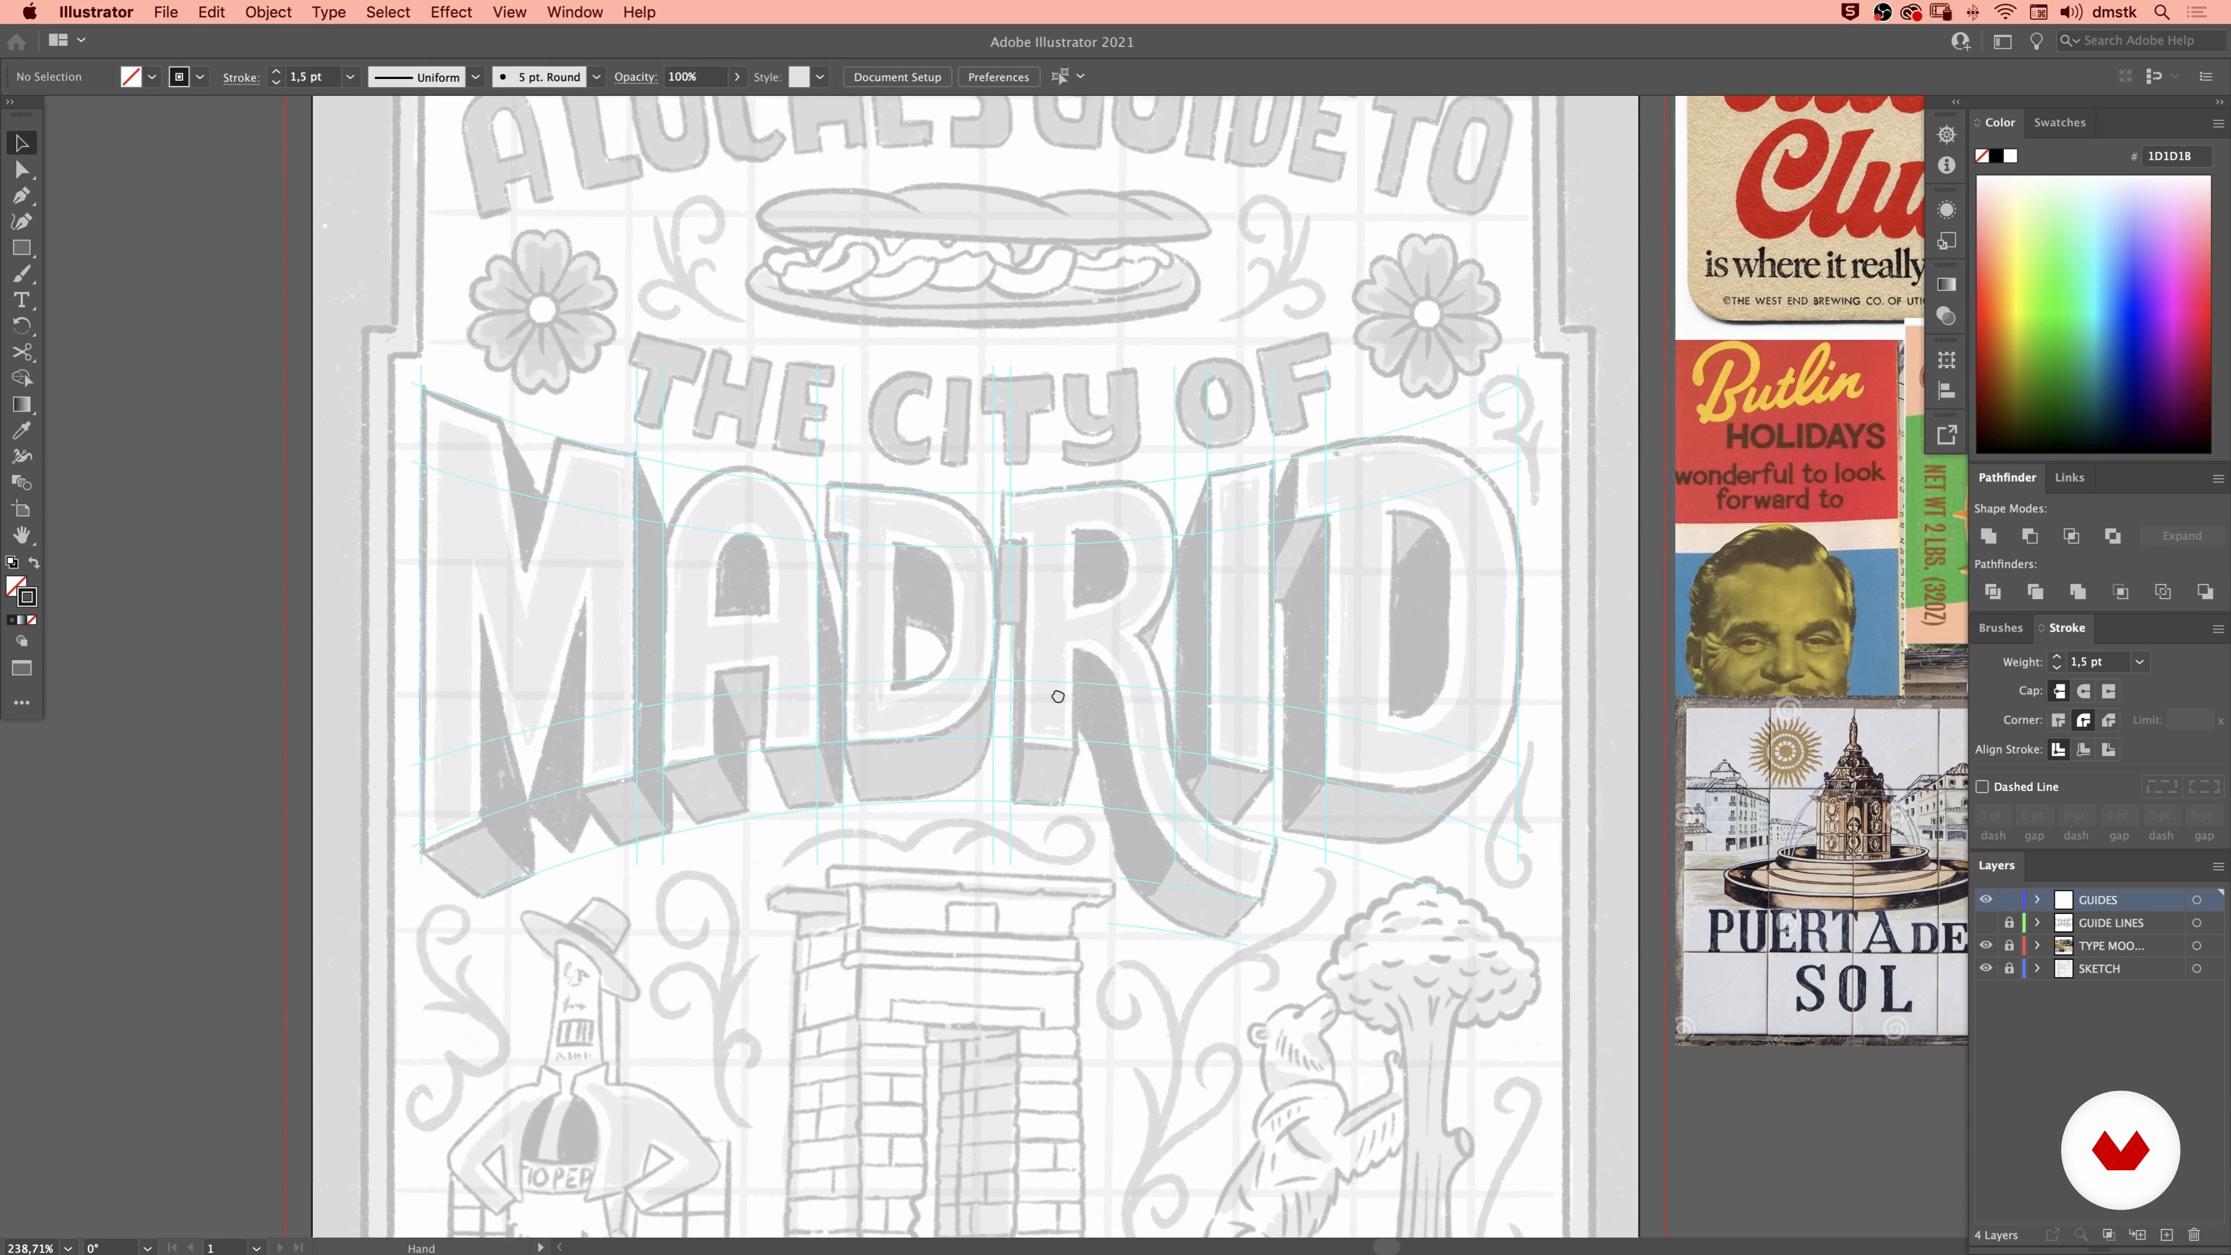Click the Unite shape mode icon
The height and width of the screenshot is (1255, 2231).
coord(1989,536)
